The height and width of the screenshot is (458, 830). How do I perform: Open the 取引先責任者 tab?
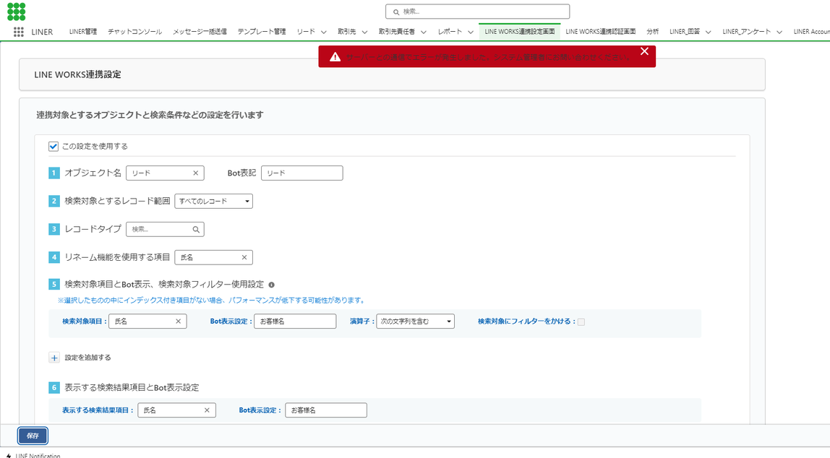coord(396,32)
